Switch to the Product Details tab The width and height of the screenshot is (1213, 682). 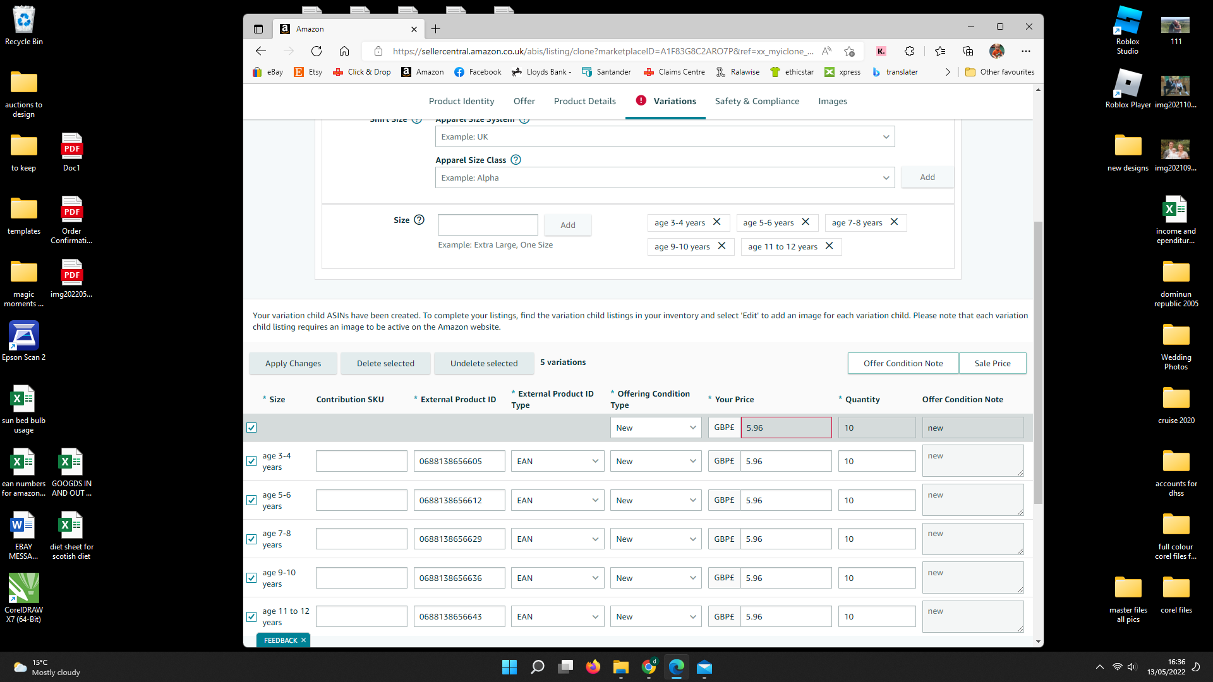pyautogui.click(x=584, y=101)
